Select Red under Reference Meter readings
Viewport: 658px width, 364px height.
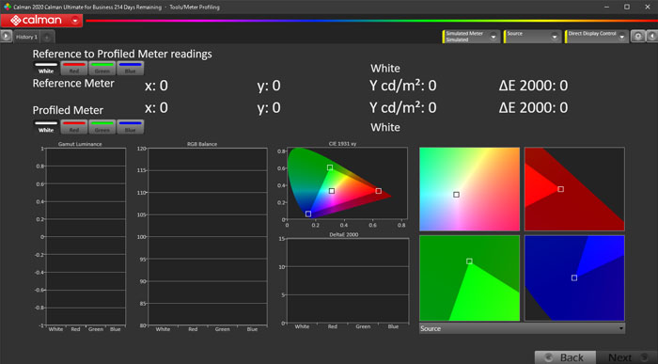pos(74,68)
